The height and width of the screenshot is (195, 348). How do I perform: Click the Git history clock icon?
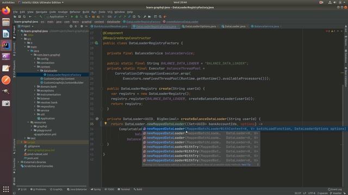(x=134, y=17)
